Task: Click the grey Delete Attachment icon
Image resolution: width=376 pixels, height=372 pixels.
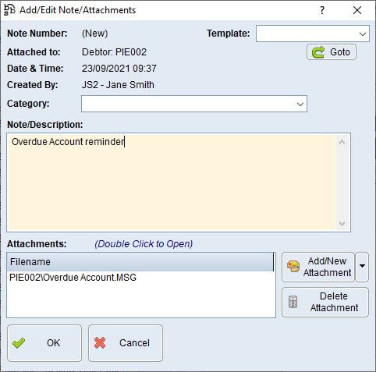Action: click(x=293, y=302)
